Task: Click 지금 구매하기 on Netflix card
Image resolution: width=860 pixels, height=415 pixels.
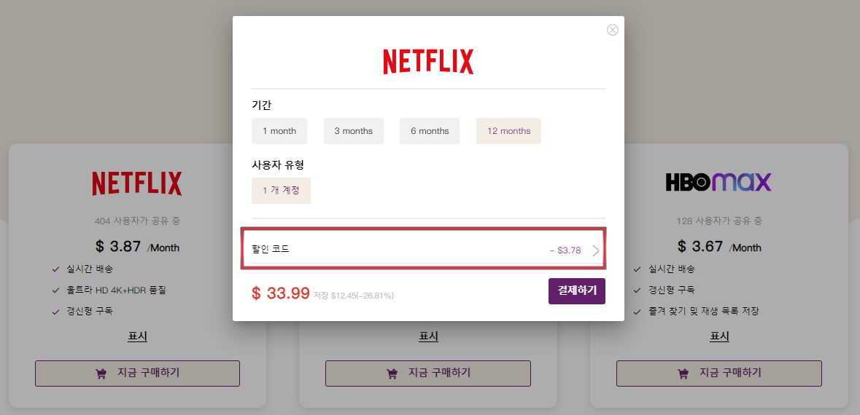Action: click(x=137, y=373)
